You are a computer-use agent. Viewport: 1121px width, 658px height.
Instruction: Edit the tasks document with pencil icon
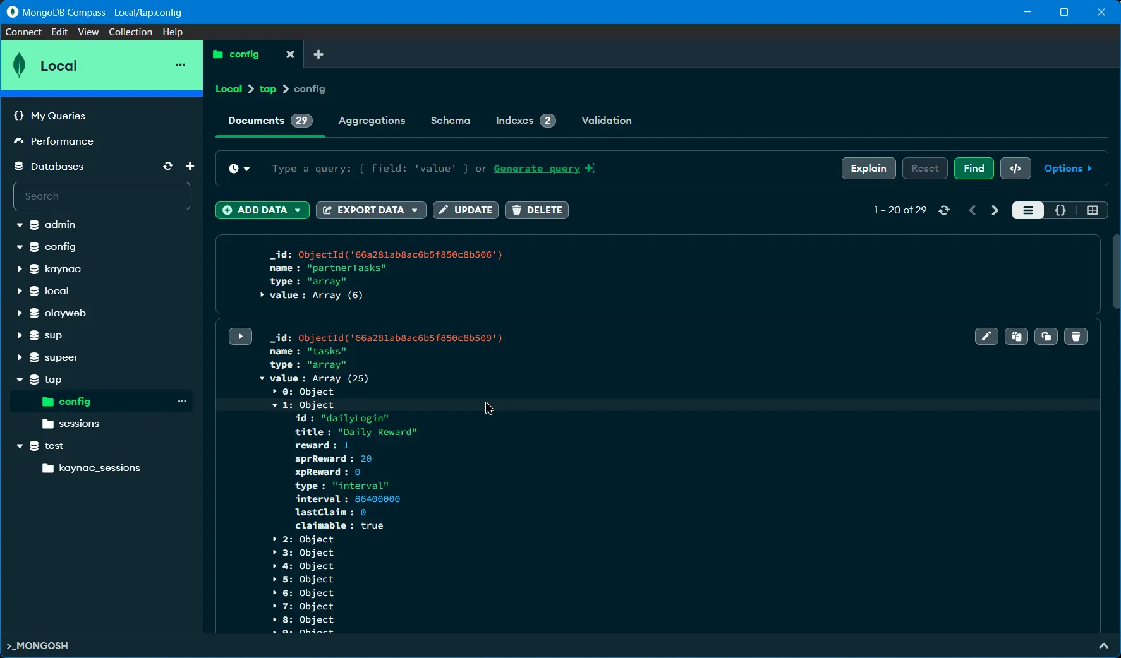pos(986,337)
